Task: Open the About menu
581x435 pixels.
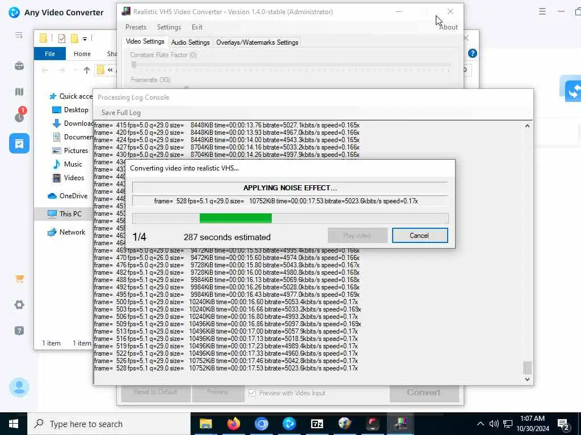Action: coord(448,27)
